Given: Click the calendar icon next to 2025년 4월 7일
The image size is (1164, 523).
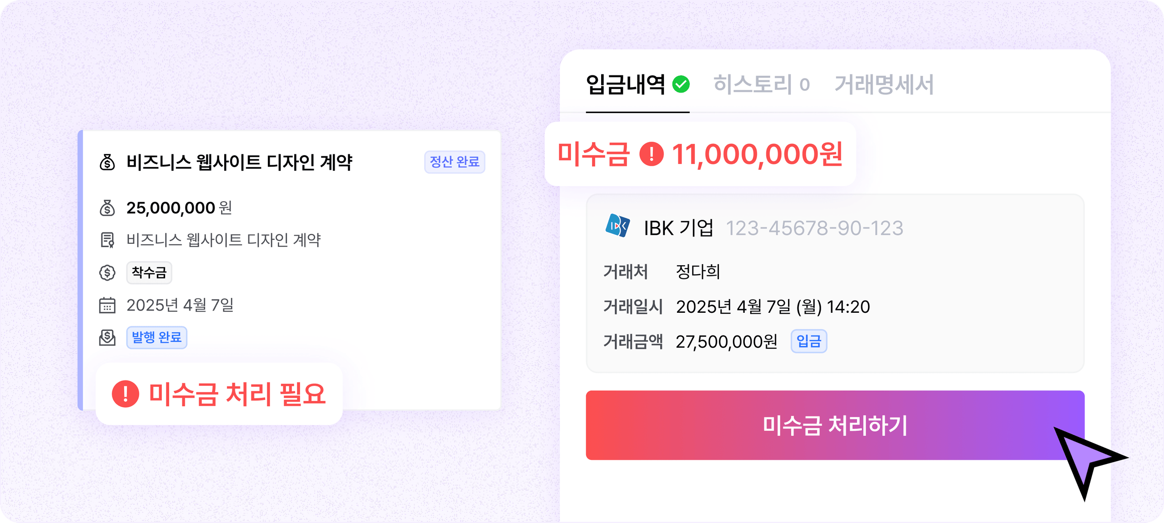Looking at the screenshot, I should (x=107, y=306).
